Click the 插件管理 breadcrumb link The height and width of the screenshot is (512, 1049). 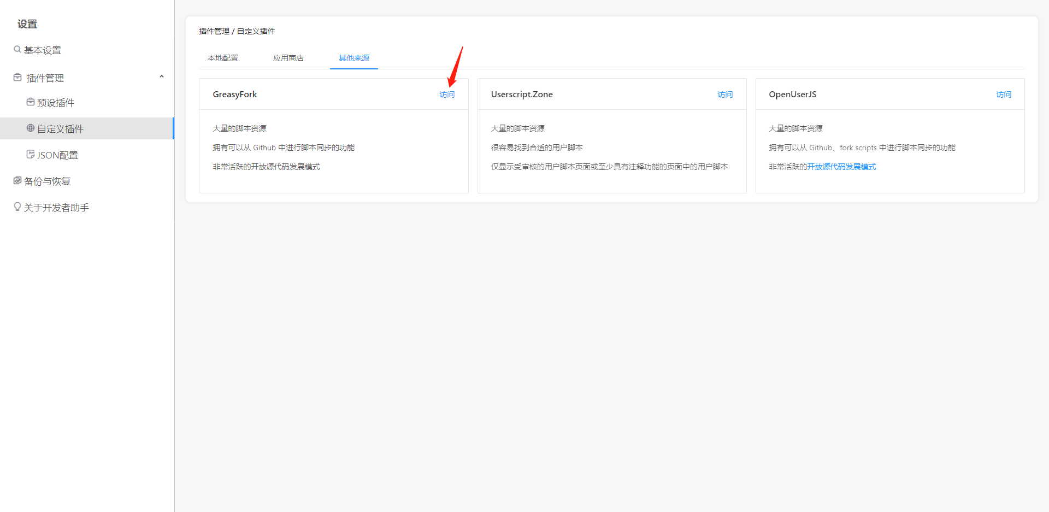pyautogui.click(x=213, y=31)
